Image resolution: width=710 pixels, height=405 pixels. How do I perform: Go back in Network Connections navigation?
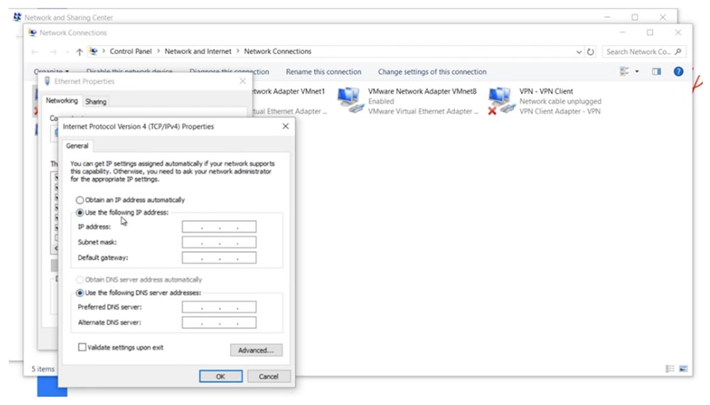click(35, 52)
